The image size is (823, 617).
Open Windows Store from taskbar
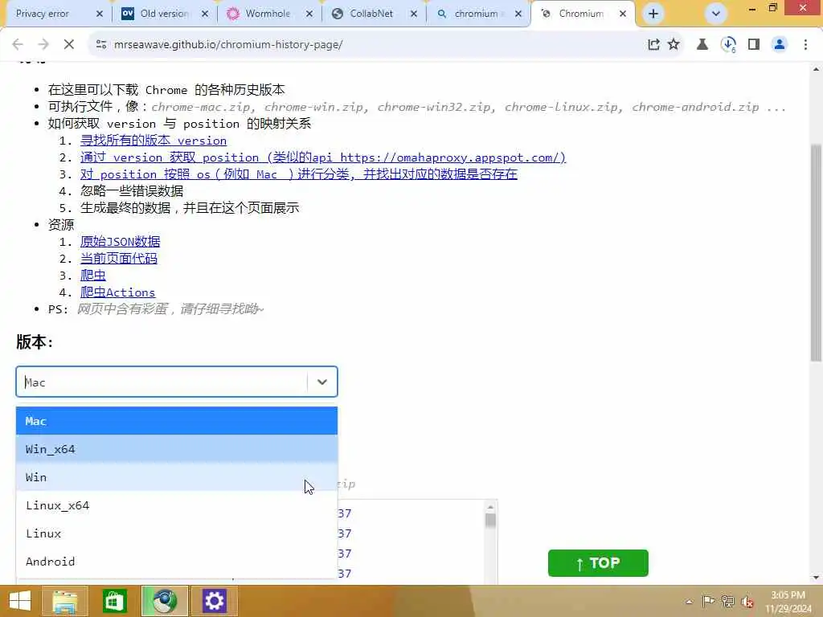tap(114, 601)
